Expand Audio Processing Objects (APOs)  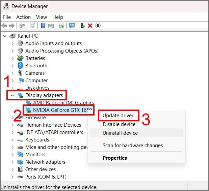12,51
